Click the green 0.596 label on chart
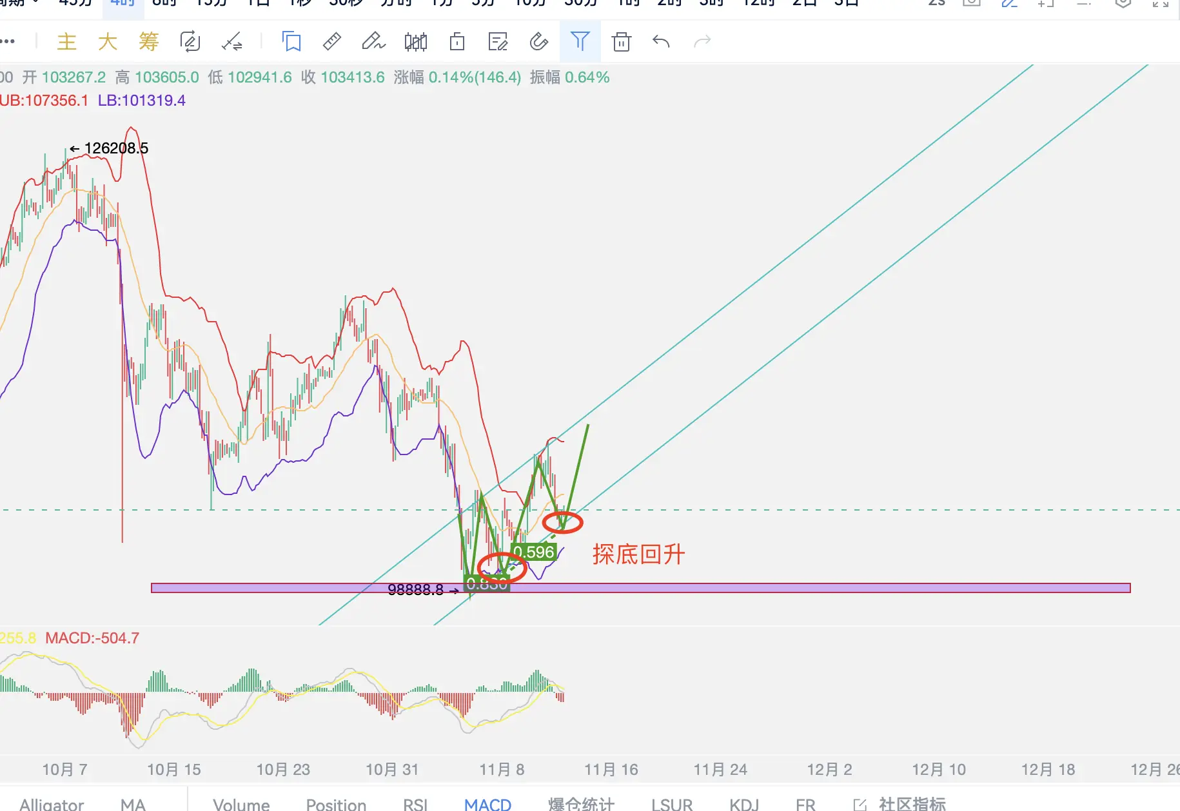 [534, 552]
